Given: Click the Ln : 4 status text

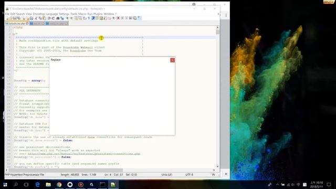Looking at the screenshot, I should point(108,175).
